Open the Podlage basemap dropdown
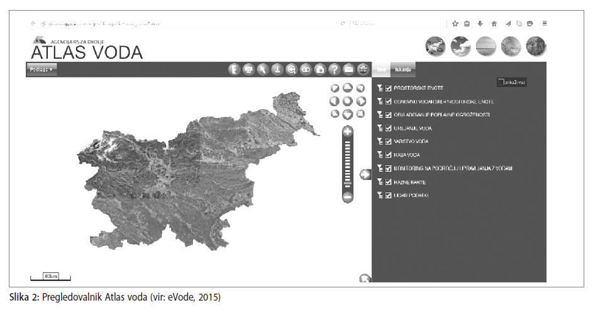The height and width of the screenshot is (310, 605). pos(42,70)
